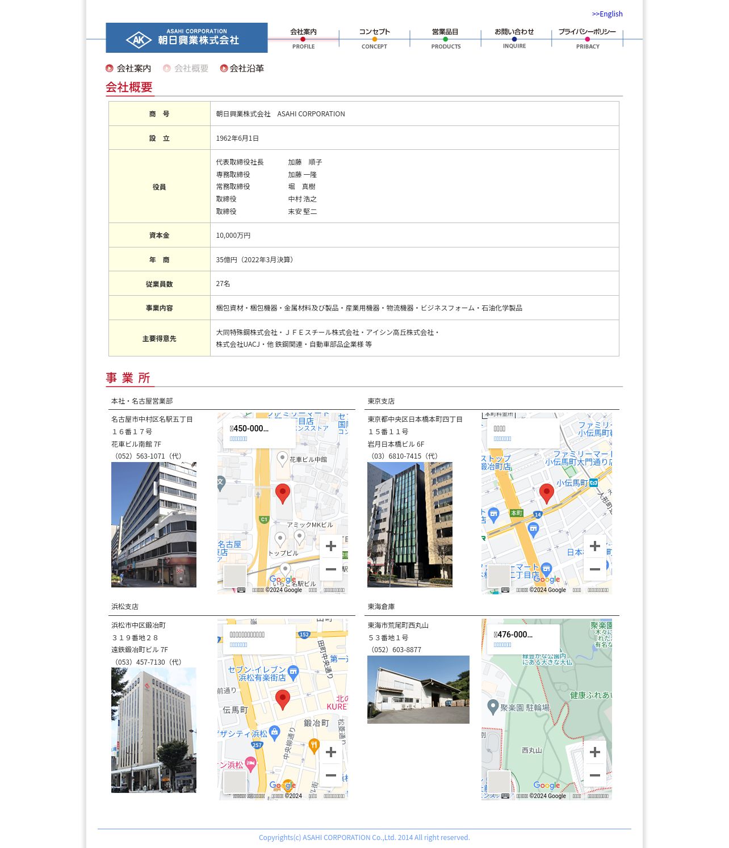Zoom out on the Hamamatsu branch map

click(x=331, y=775)
